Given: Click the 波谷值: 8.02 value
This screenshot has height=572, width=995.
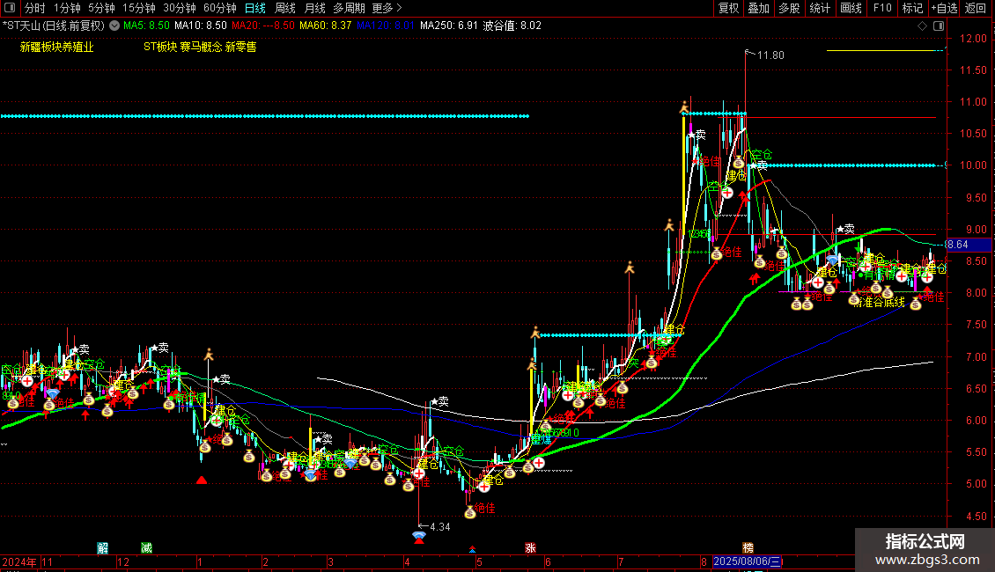Looking at the screenshot, I should (512, 26).
